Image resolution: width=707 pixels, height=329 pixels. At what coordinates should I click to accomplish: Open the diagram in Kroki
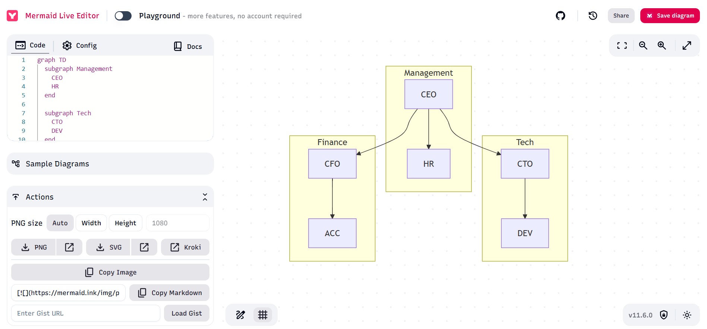pos(185,247)
